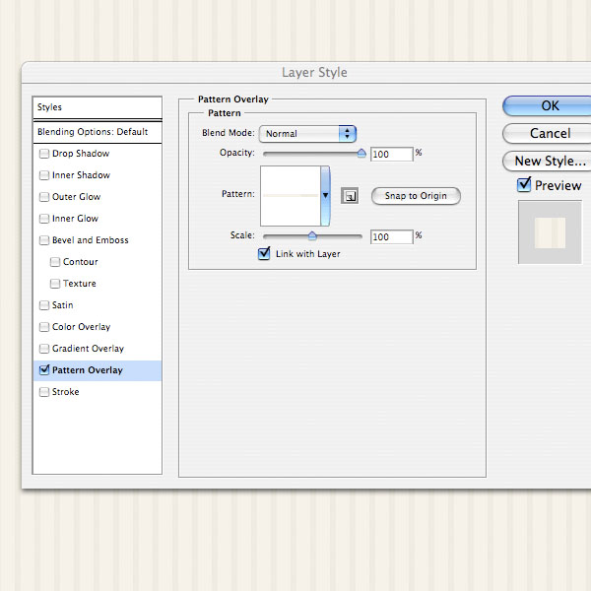Screen dimensions: 591x591
Task: Select the Drop Shadow label
Action: click(x=81, y=154)
